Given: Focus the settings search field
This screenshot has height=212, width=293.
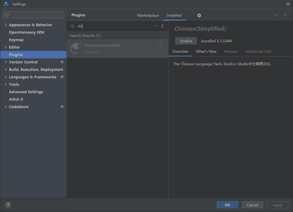Looking at the screenshot, I should tap(33, 15).
